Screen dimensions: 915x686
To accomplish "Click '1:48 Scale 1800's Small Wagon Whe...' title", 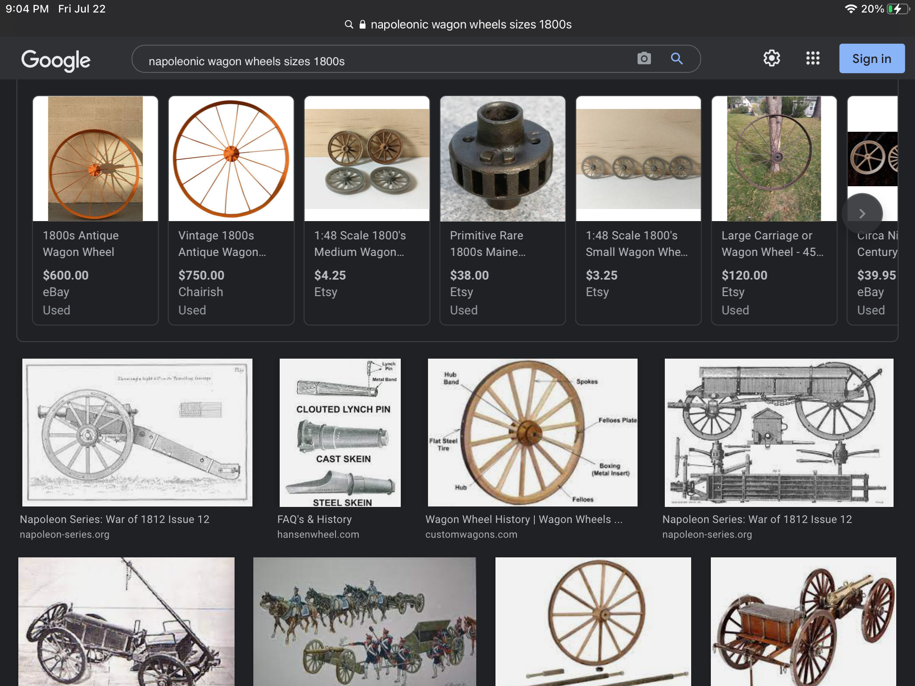I will pyautogui.click(x=637, y=243).
